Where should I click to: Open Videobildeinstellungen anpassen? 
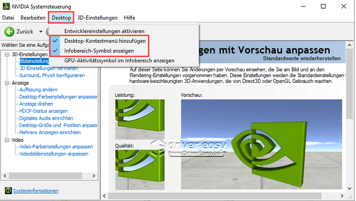[x=54, y=154]
